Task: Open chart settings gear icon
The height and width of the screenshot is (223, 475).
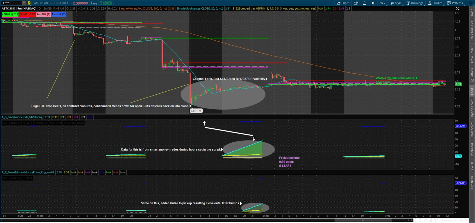Action: pos(373,3)
